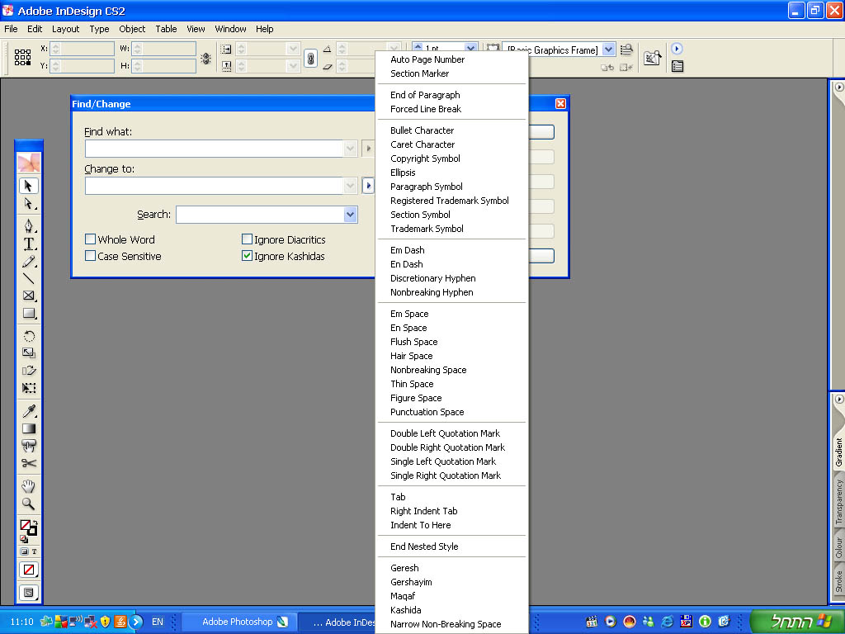Select the Gradient tool
Image resolution: width=845 pixels, height=634 pixels.
tap(29, 428)
